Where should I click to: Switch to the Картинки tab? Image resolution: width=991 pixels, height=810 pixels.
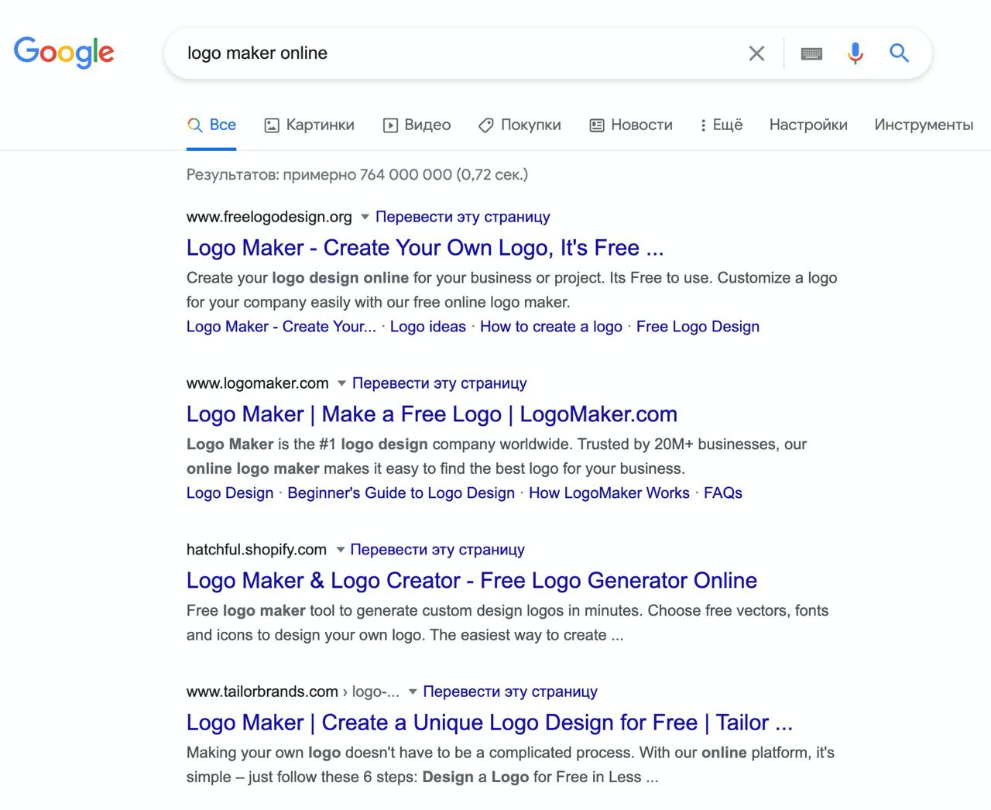coord(309,125)
